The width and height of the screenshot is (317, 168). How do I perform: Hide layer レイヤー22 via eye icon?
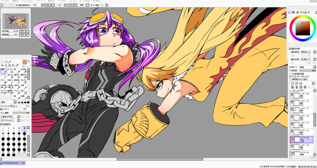pyautogui.click(x=291, y=146)
